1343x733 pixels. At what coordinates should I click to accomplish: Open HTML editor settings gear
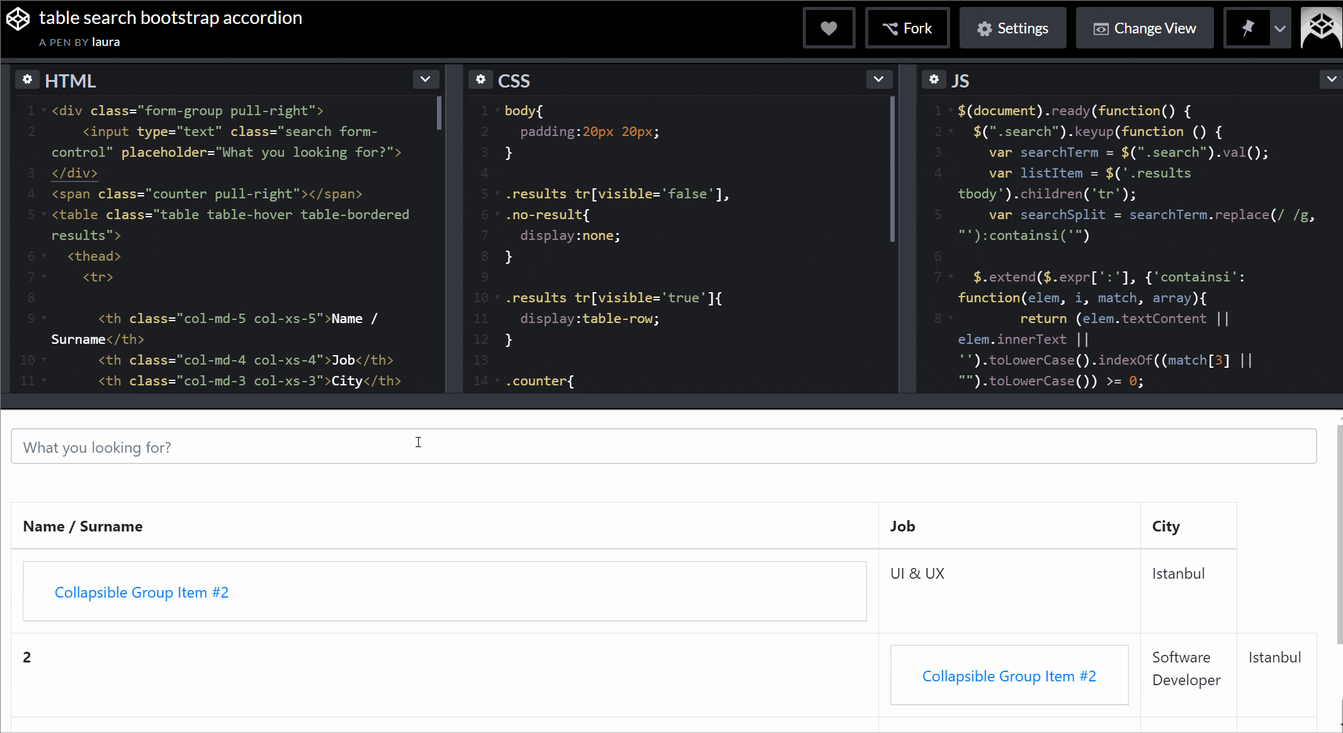[27, 79]
